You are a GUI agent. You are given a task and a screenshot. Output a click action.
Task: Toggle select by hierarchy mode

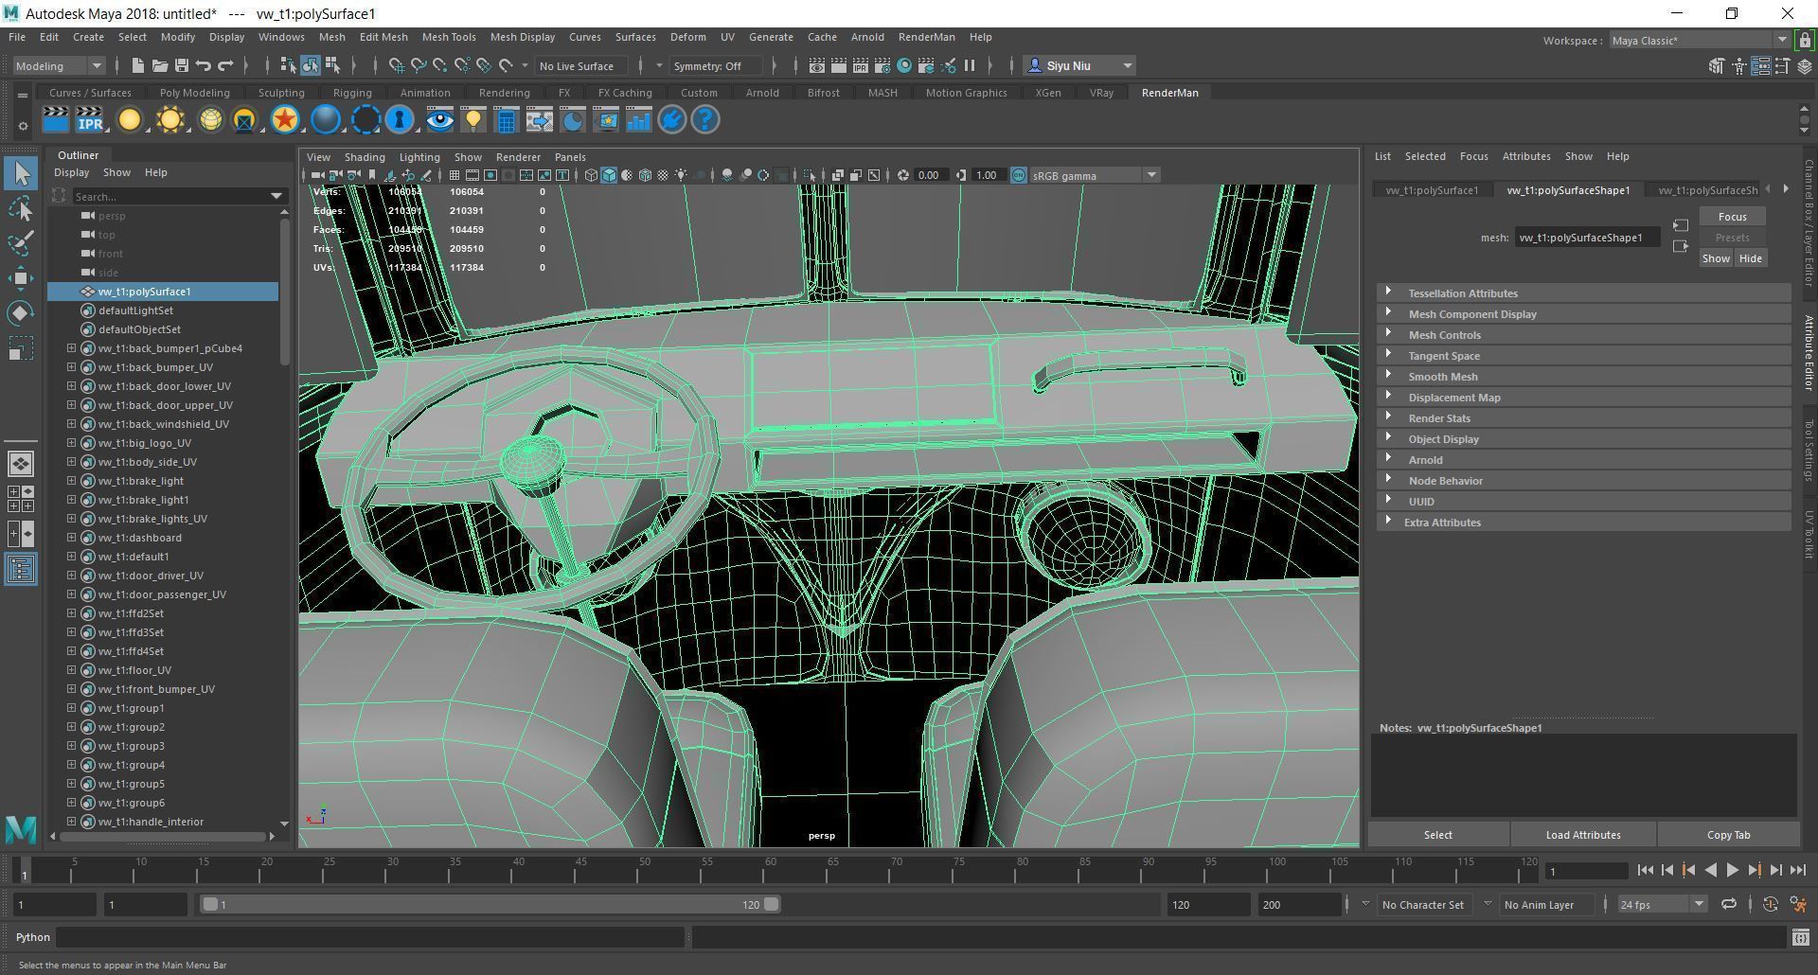(288, 65)
